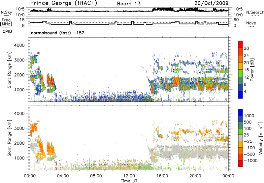Screen dimensions: 264x183
Task: Click the '10^5' label left of the noise plot
Action: tap(20, 9)
